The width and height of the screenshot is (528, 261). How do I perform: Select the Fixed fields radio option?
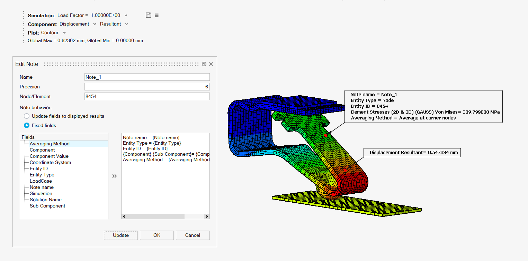click(x=27, y=125)
